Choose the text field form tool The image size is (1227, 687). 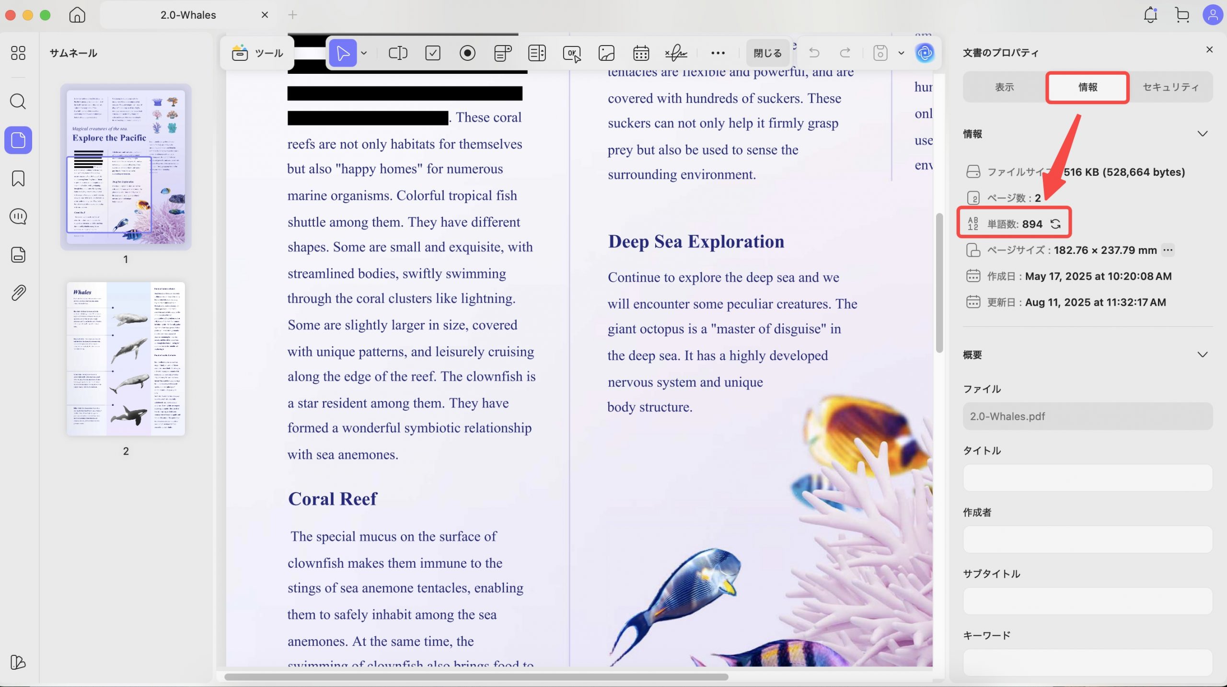coord(397,53)
